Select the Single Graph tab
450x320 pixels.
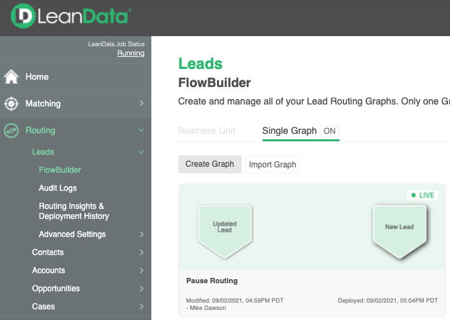pyautogui.click(x=289, y=131)
